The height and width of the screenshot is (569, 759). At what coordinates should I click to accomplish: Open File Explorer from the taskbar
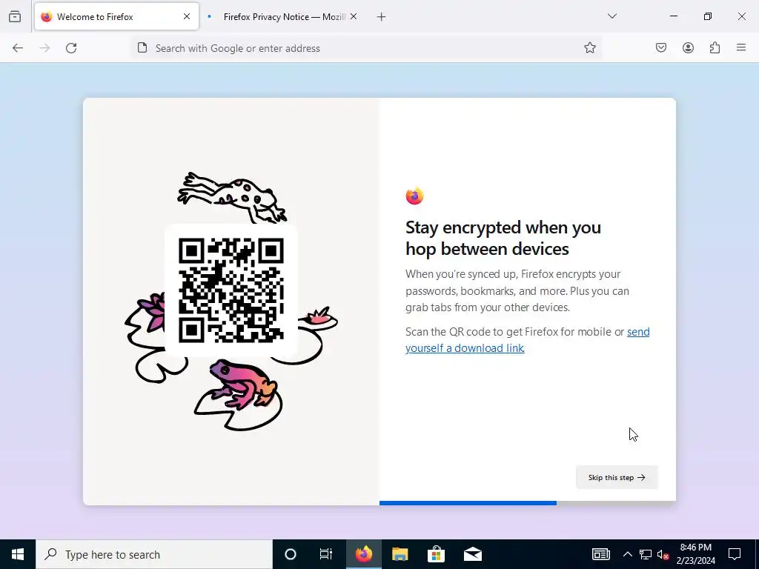coord(400,554)
